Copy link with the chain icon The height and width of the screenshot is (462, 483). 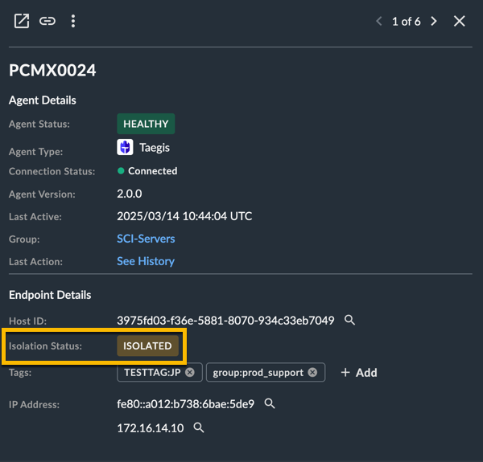point(47,21)
